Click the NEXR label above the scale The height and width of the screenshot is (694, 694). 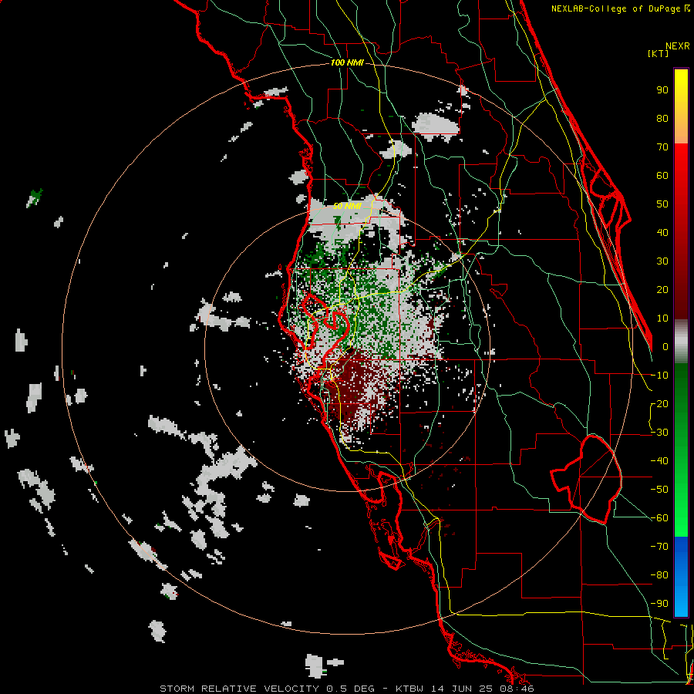click(677, 46)
